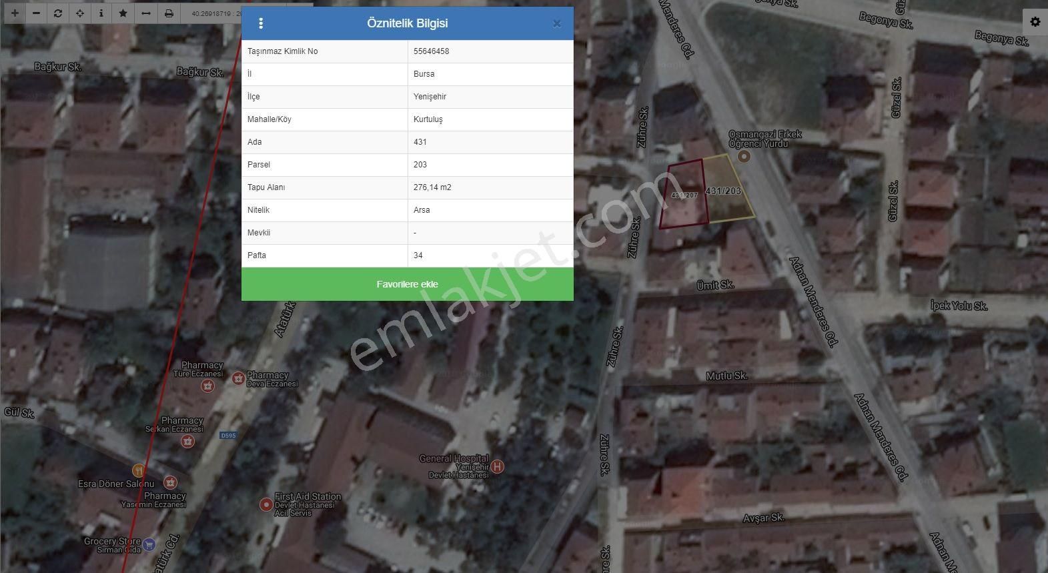Click the Esra Döner Salonu restaurant marker

point(138,471)
